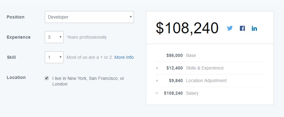Click the Position label
The width and height of the screenshot is (284, 117).
(x=15, y=17)
